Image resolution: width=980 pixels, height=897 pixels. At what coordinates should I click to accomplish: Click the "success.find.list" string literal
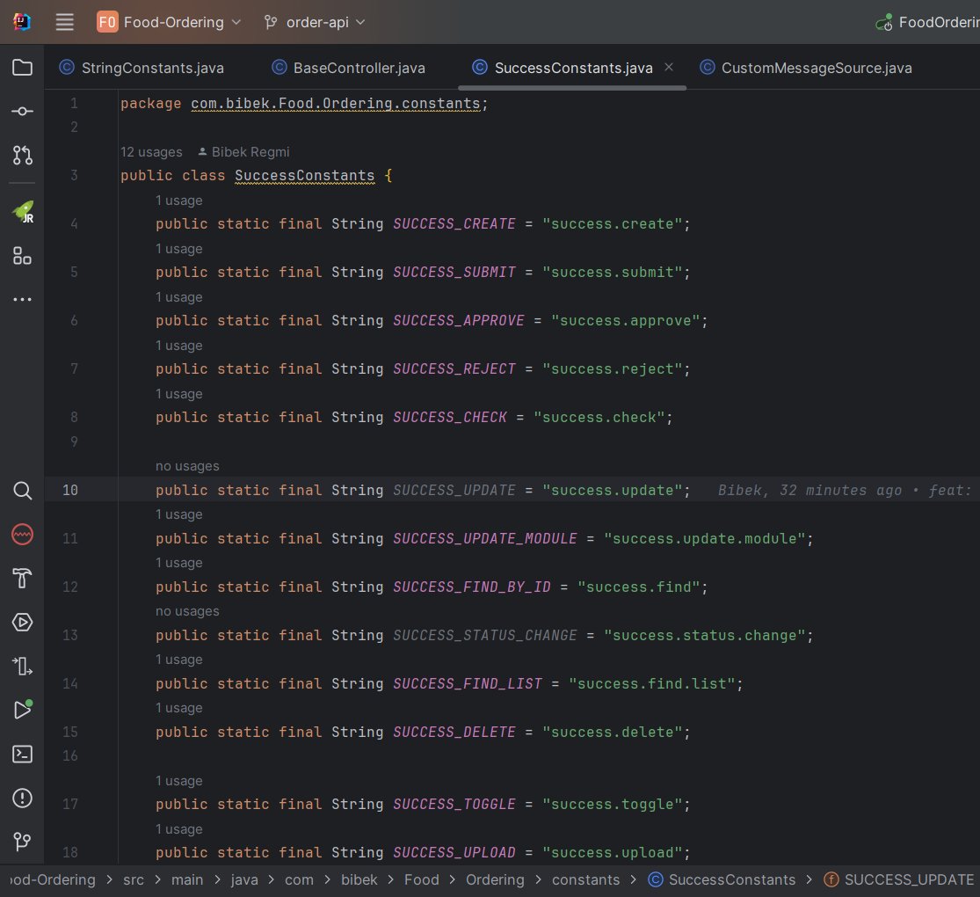[652, 683]
